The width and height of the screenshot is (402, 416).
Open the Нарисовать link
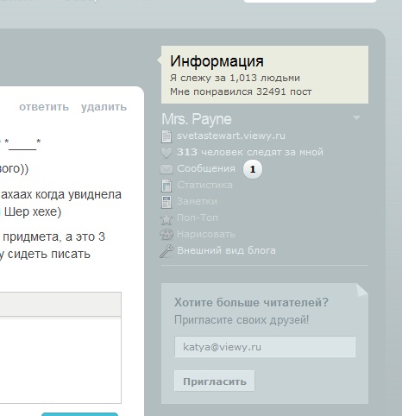(206, 234)
